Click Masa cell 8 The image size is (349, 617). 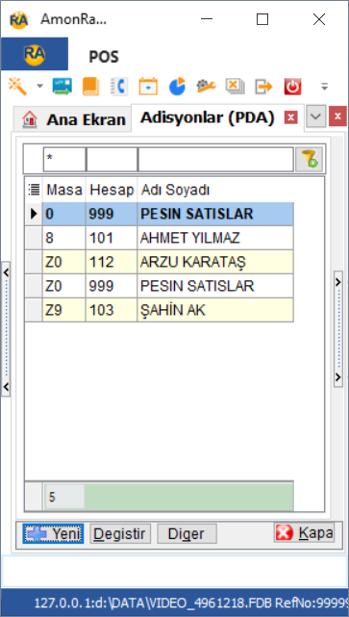(x=64, y=238)
